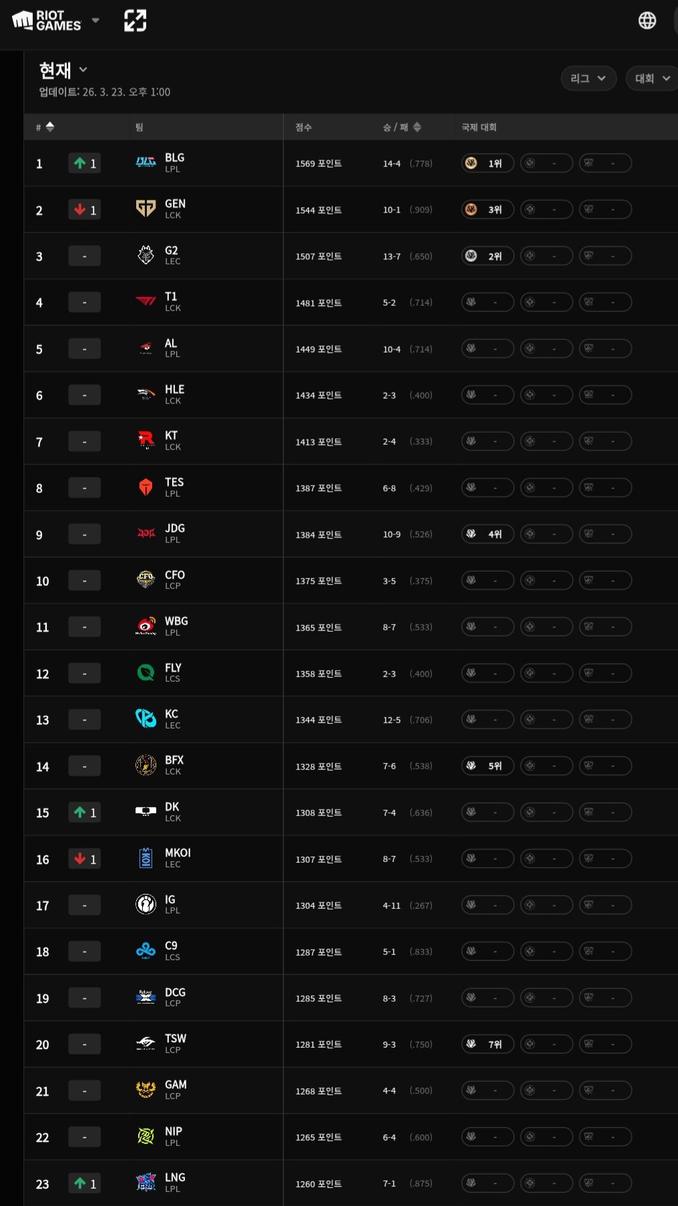This screenshot has width=678, height=1206.
Task: Click the Cloud9 team logo
Action: click(x=145, y=951)
